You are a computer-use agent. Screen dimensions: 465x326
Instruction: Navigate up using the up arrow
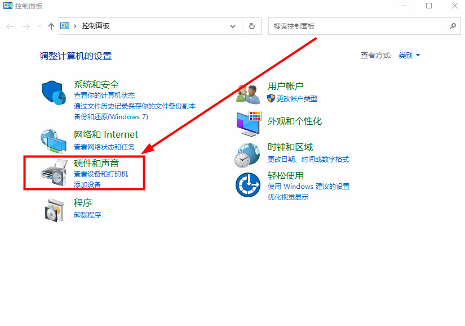click(x=51, y=26)
